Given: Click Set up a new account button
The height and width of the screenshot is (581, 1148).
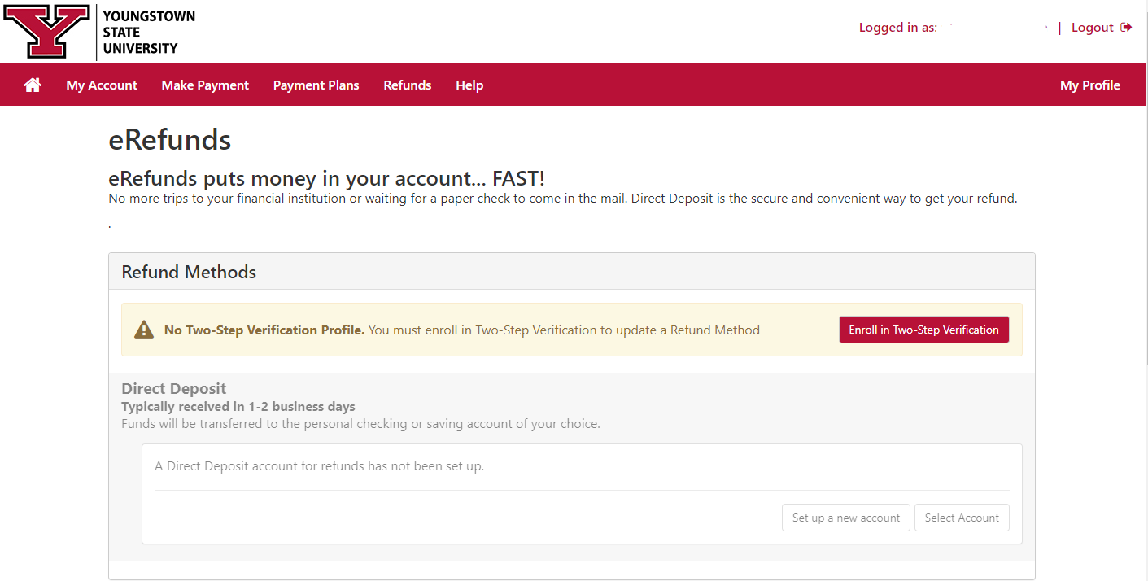Looking at the screenshot, I should (846, 518).
